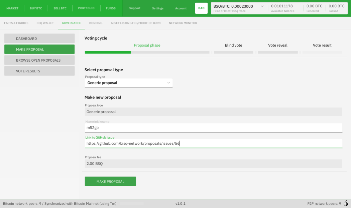Show the governance Dashboard

39,39
